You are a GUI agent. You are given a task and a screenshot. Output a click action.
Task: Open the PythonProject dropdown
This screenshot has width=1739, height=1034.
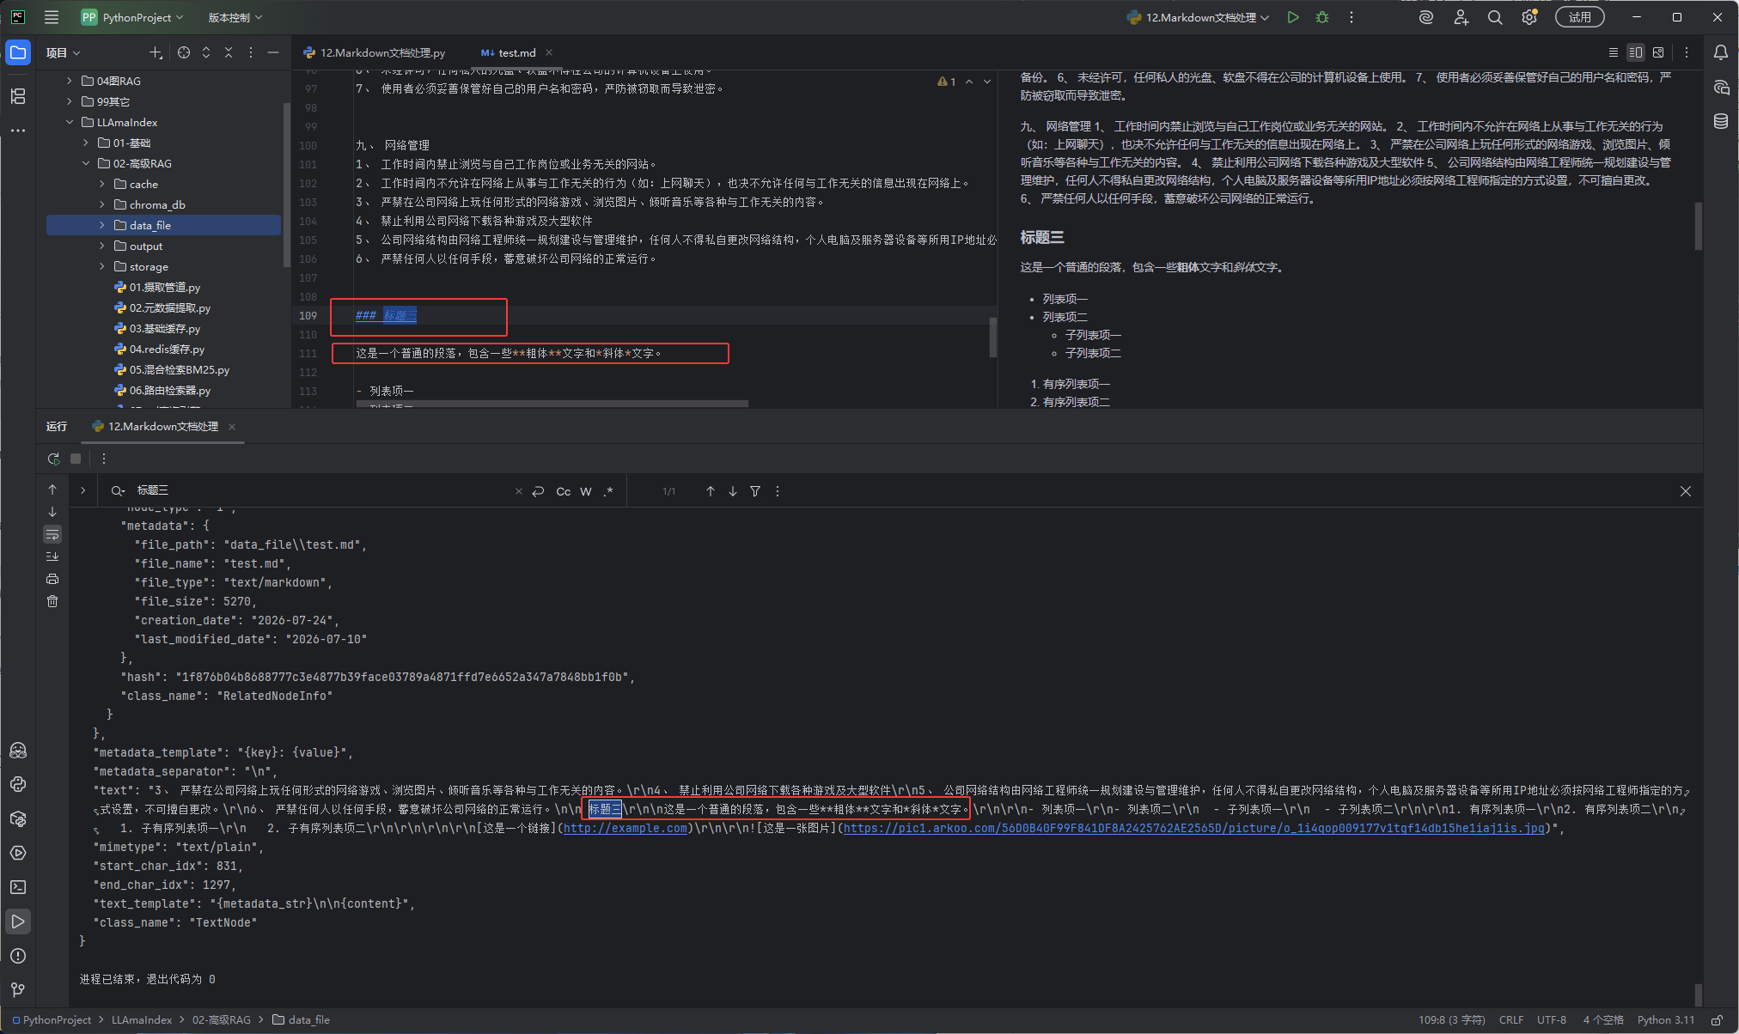point(132,17)
